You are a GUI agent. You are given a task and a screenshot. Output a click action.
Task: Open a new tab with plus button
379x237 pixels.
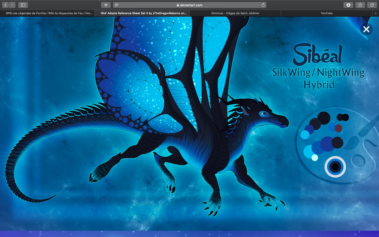[x=376, y=13]
